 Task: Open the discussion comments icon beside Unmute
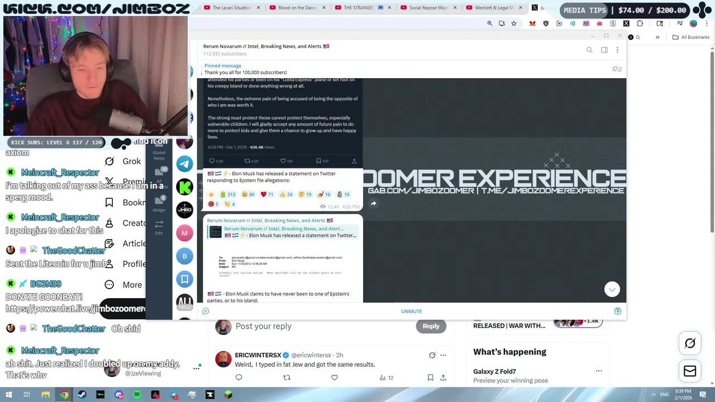[206, 312]
